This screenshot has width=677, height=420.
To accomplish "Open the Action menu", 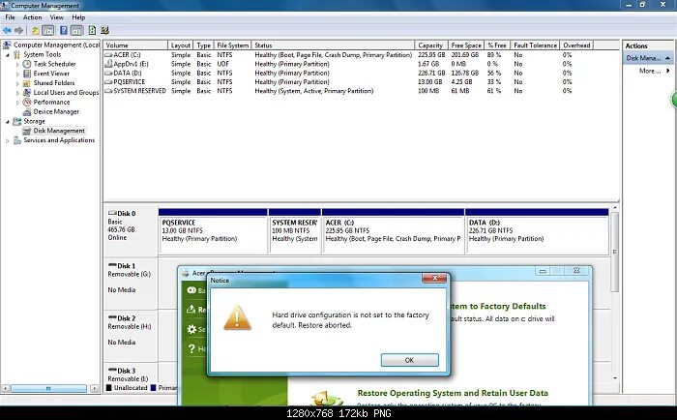I will (32, 17).
